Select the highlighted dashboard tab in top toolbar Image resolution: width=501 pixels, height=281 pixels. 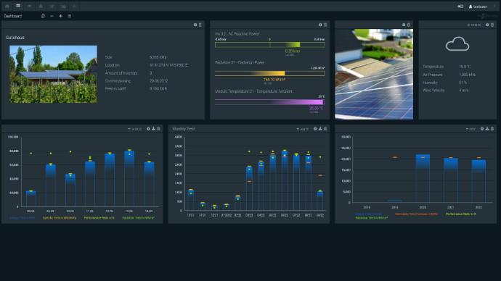(18, 6)
